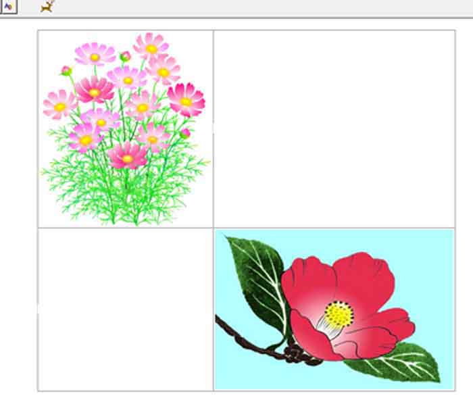Click the shapes icon button at top-left
Screen dimensions: 473x400
click(8, 7)
